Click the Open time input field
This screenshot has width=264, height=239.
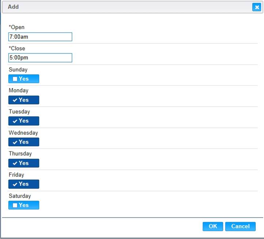click(40, 37)
